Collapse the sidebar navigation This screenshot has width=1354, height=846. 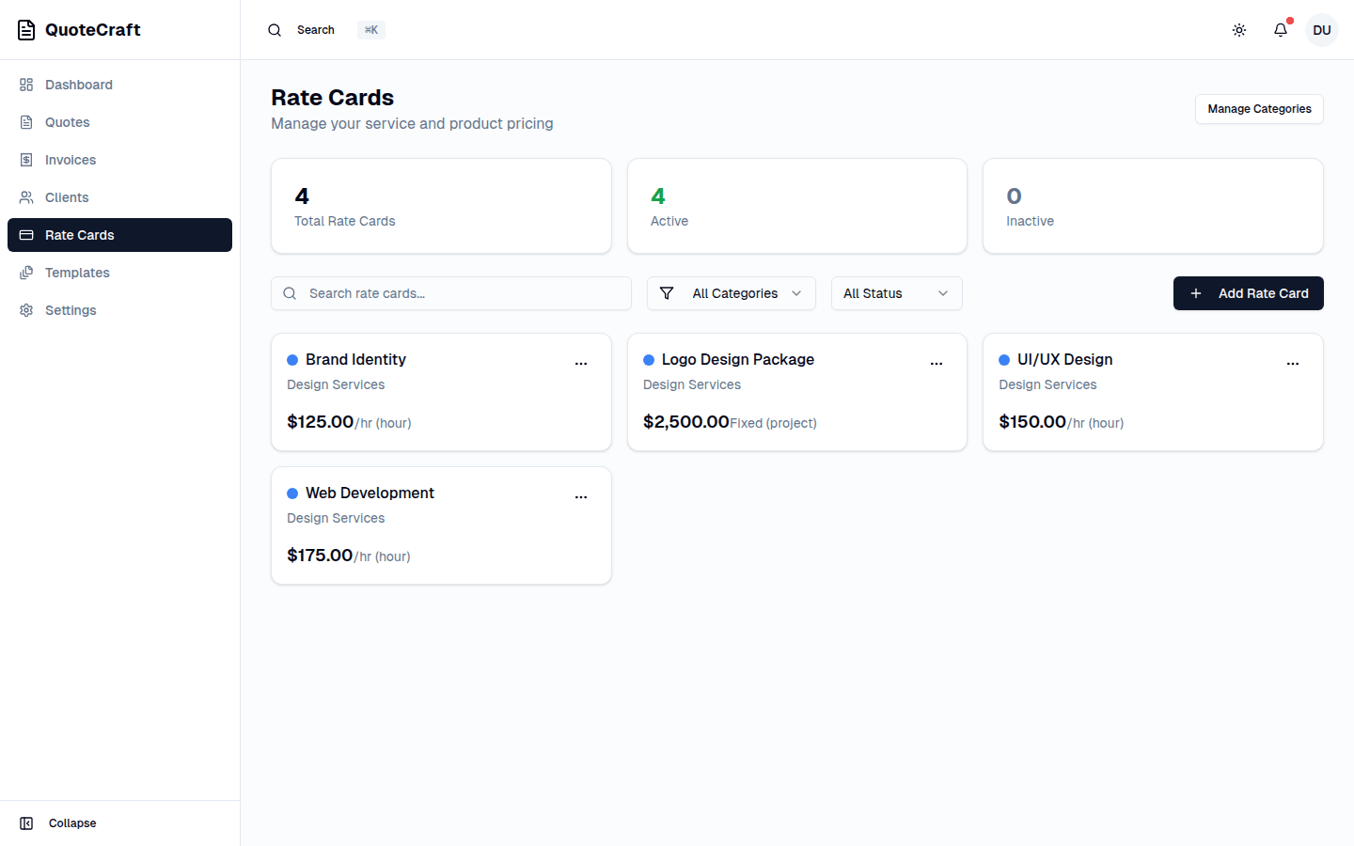point(57,823)
